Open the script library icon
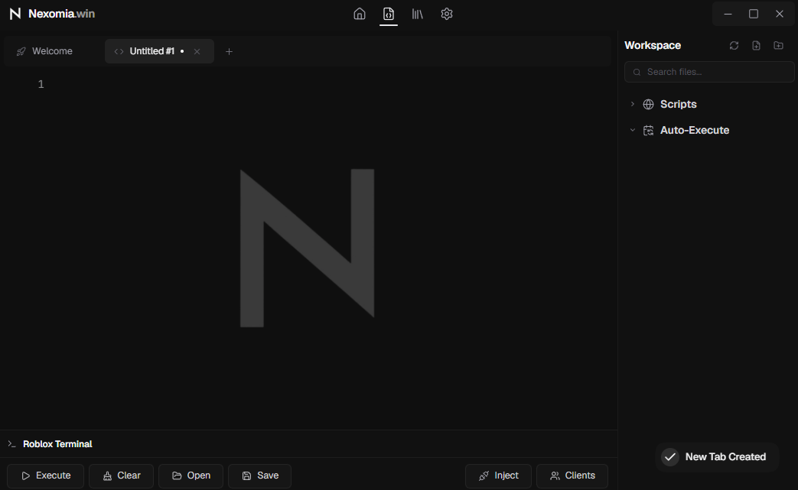This screenshot has width=798, height=490. (417, 14)
